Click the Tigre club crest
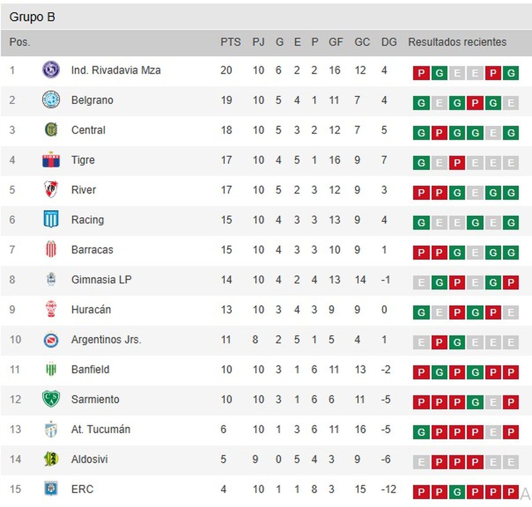 (51, 160)
